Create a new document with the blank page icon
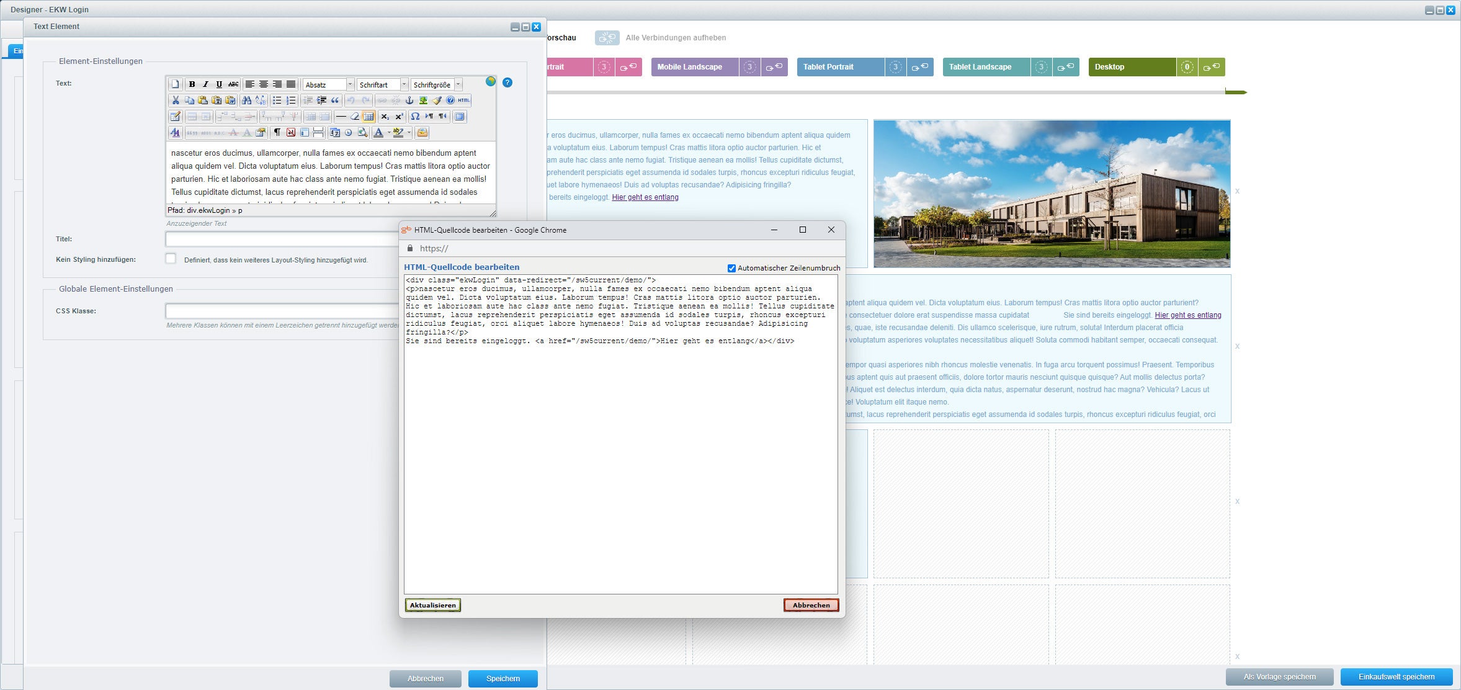 coord(176,84)
